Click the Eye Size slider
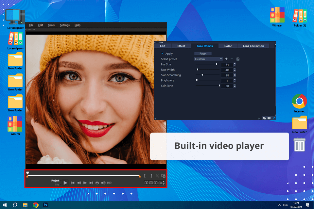This screenshot has width=314, height=209. click(x=208, y=64)
